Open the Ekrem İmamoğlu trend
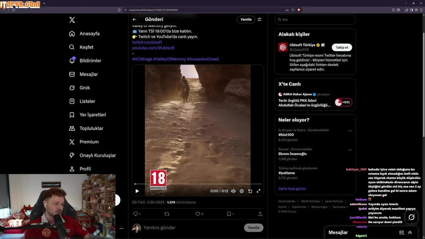 click(x=293, y=154)
